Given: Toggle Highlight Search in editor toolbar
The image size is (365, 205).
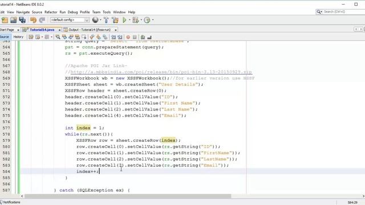Looking at the screenshot, I should 78,37.
